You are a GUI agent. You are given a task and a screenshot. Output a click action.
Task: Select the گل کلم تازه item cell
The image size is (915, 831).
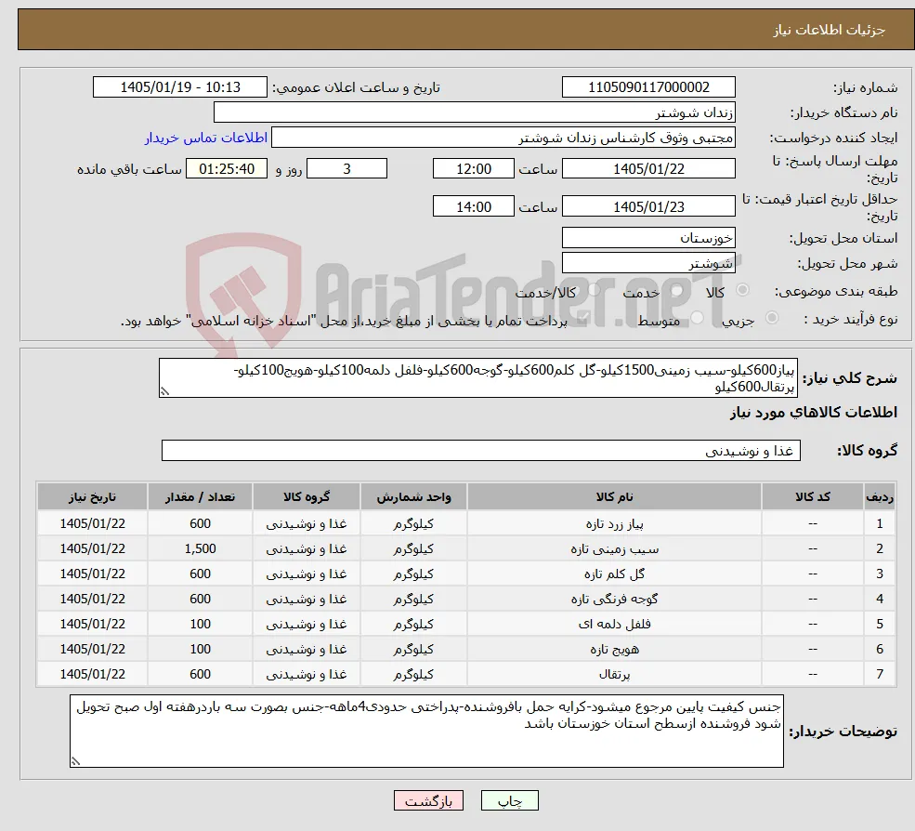coord(614,574)
